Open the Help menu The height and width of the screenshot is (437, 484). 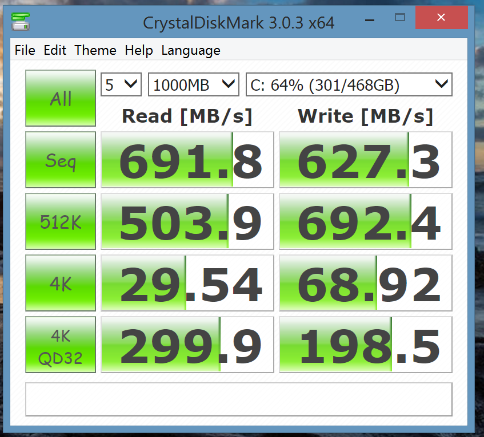point(139,50)
